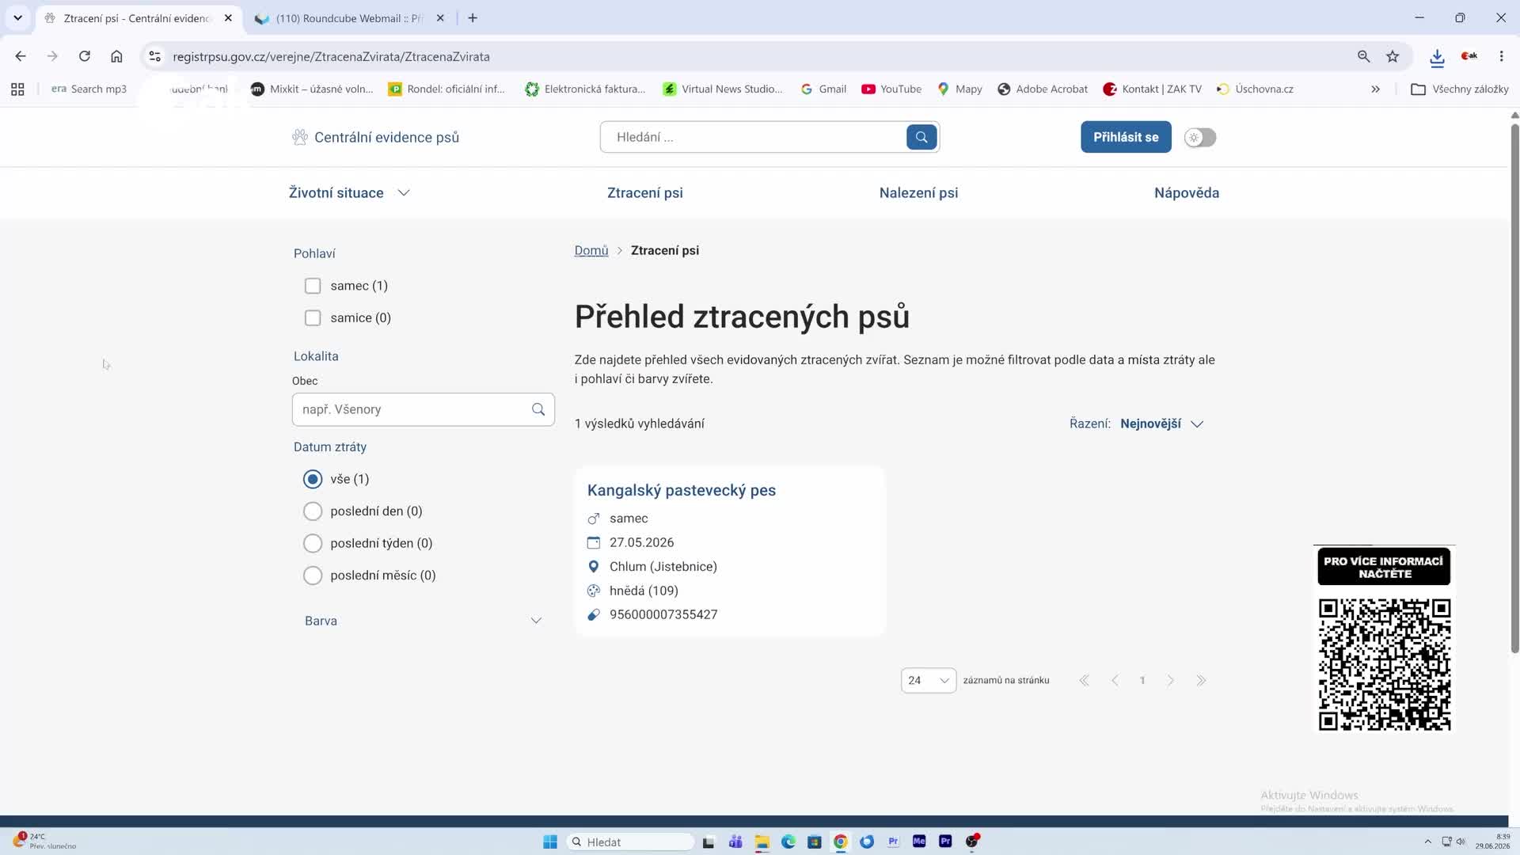1520x855 pixels.
Task: Open the apps grid in bookmarks bar
Action: pos(17,89)
